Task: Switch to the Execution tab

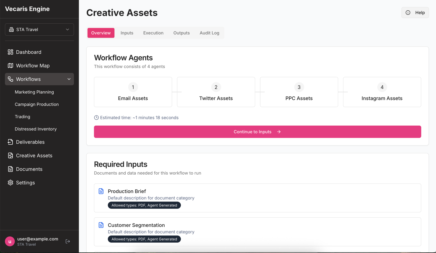Action: pos(153,33)
